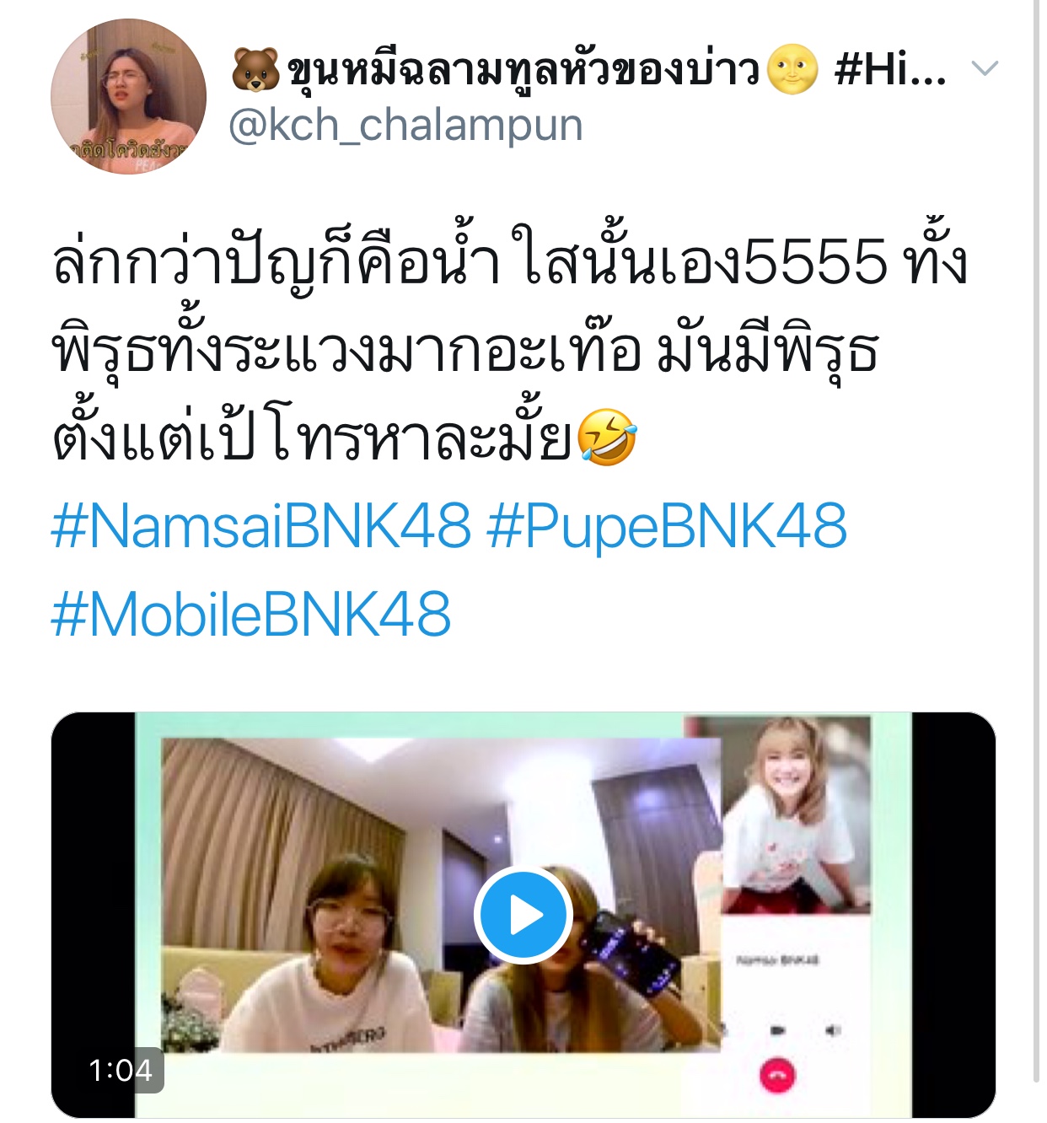Open the #PupeBNK48 hashtag
This screenshot has width=1047, height=1123.
(667, 525)
